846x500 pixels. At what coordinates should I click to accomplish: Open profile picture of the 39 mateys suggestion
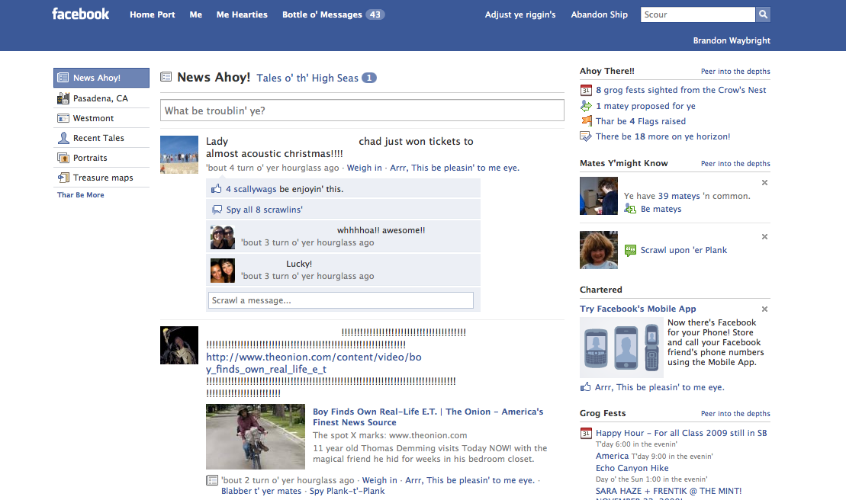pyautogui.click(x=599, y=196)
